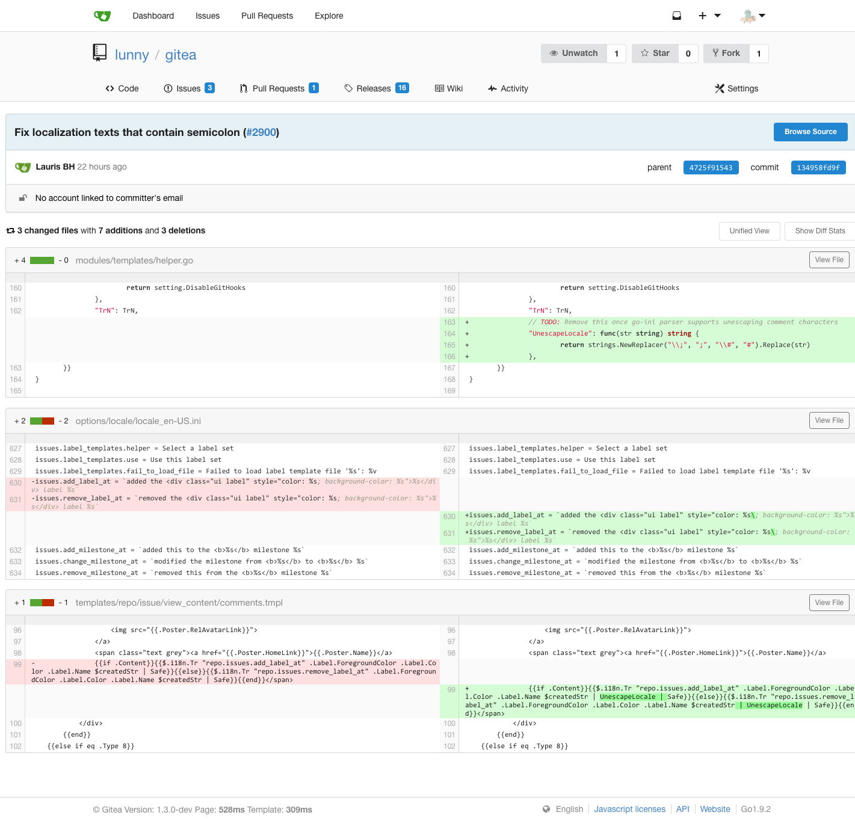Viewport: 855px width, 821px height.
Task: View File for locale_en-US.ini
Action: 829,420
